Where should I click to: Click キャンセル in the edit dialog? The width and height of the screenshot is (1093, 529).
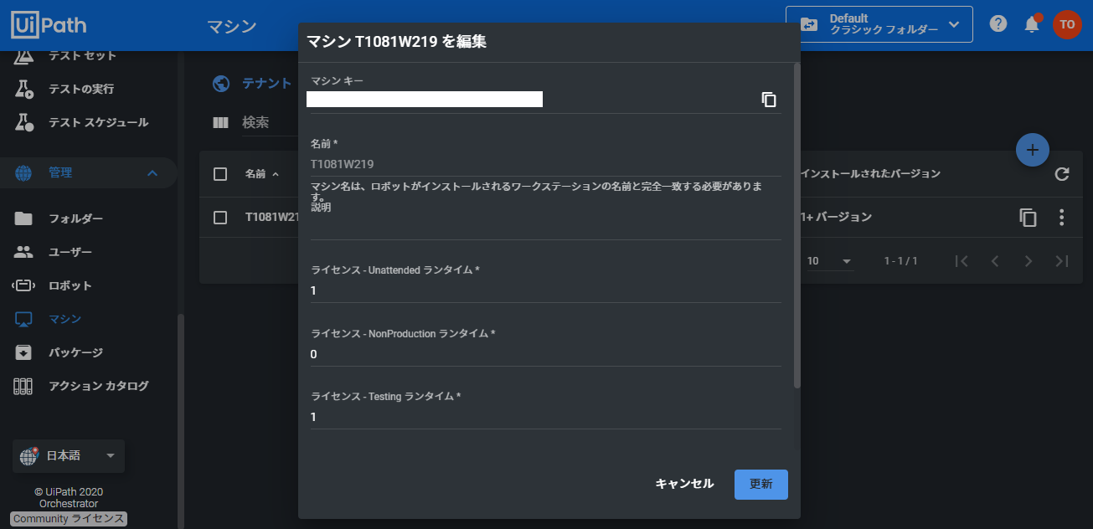pos(684,484)
